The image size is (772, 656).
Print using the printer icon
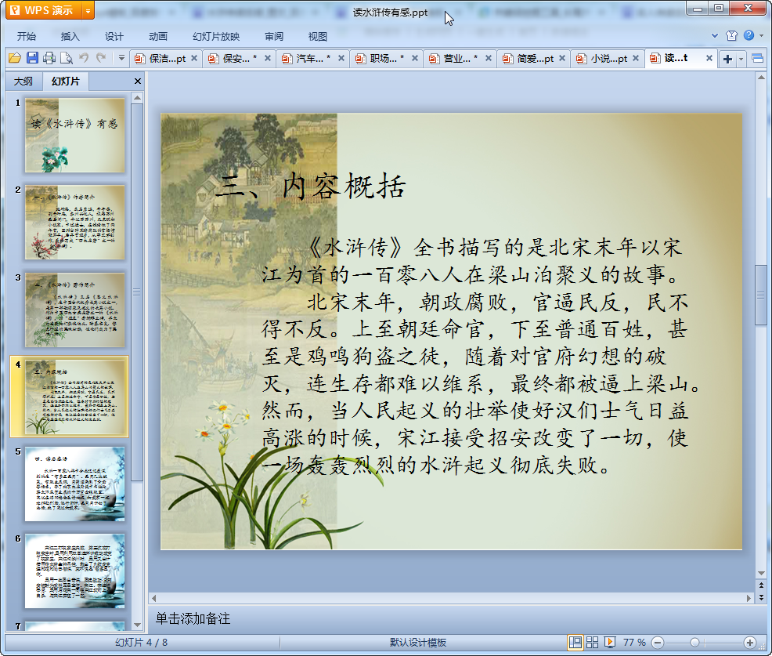pos(49,58)
